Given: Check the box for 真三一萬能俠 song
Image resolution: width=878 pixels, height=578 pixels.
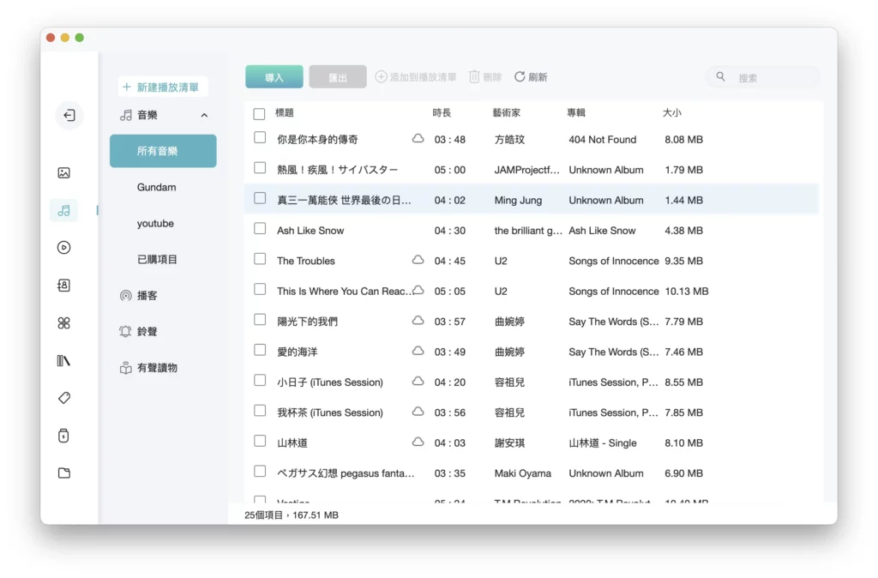Looking at the screenshot, I should point(260,198).
